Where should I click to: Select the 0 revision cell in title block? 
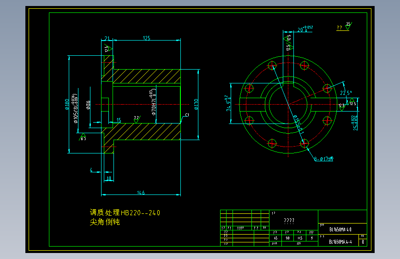[x=363, y=242]
